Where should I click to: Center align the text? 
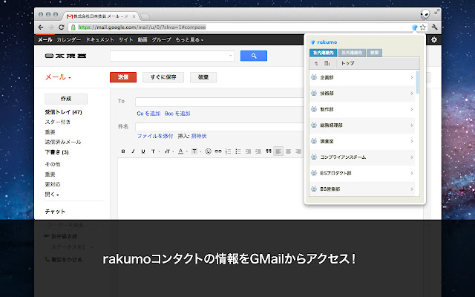[x=289, y=151]
